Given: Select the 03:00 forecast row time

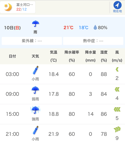Looking at the screenshot, I should click(12, 74).
